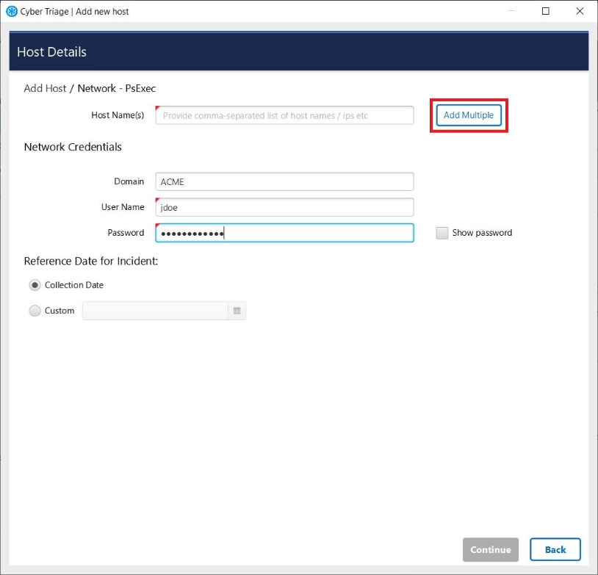Go back using the Back button
Screen dimensions: 598x575
pos(555,549)
